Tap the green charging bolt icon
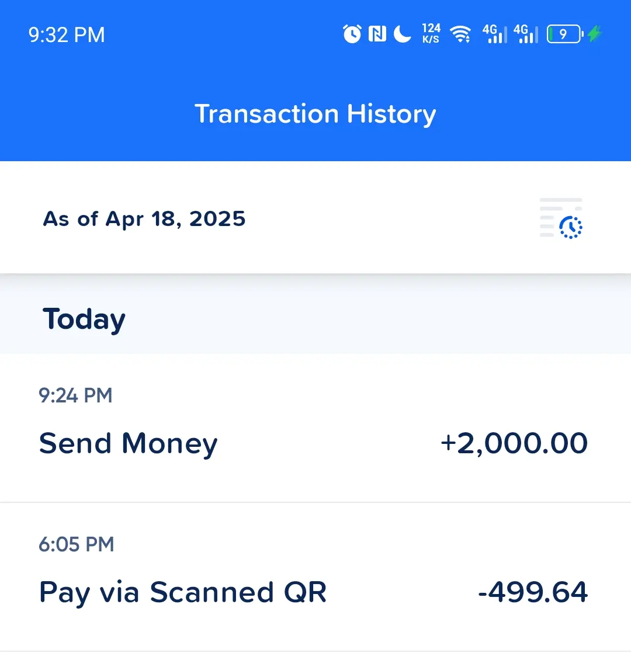 pos(595,34)
